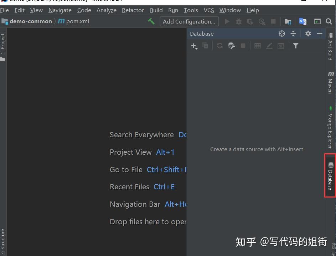Open the Edit menu

click(x=20, y=10)
